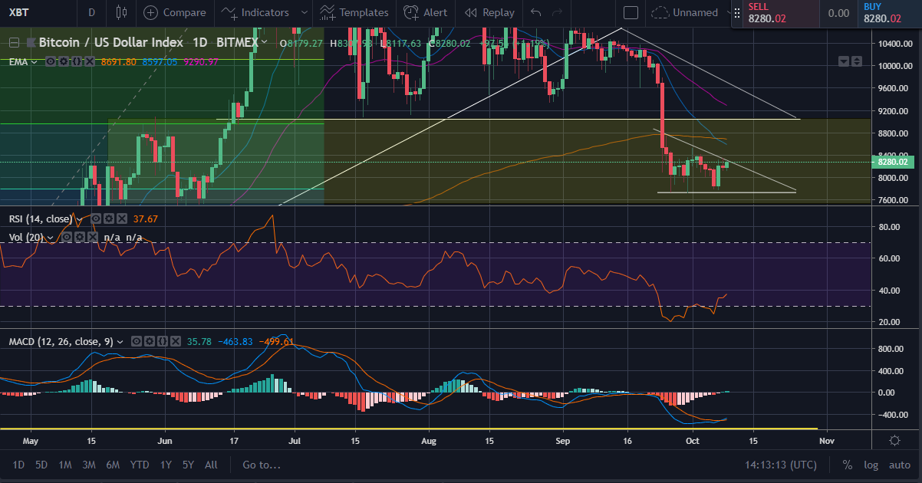This screenshot has height=483, width=922.
Task: Remove the Vol indicator with X
Action: (92, 238)
